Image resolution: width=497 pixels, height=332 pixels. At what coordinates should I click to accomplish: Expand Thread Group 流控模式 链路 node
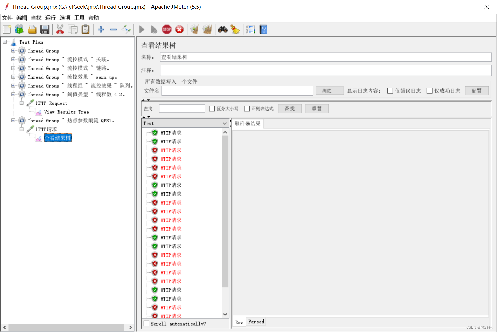pos(13,68)
